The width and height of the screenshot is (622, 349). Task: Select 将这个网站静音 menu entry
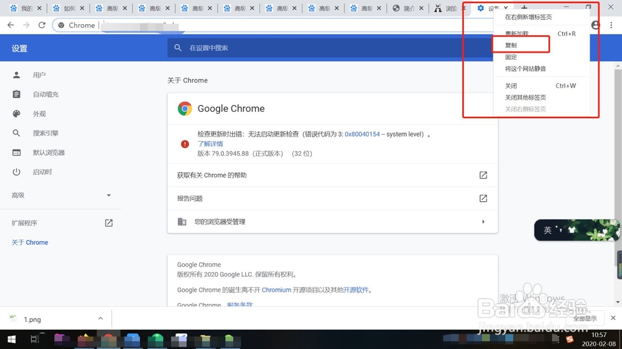tap(525, 68)
